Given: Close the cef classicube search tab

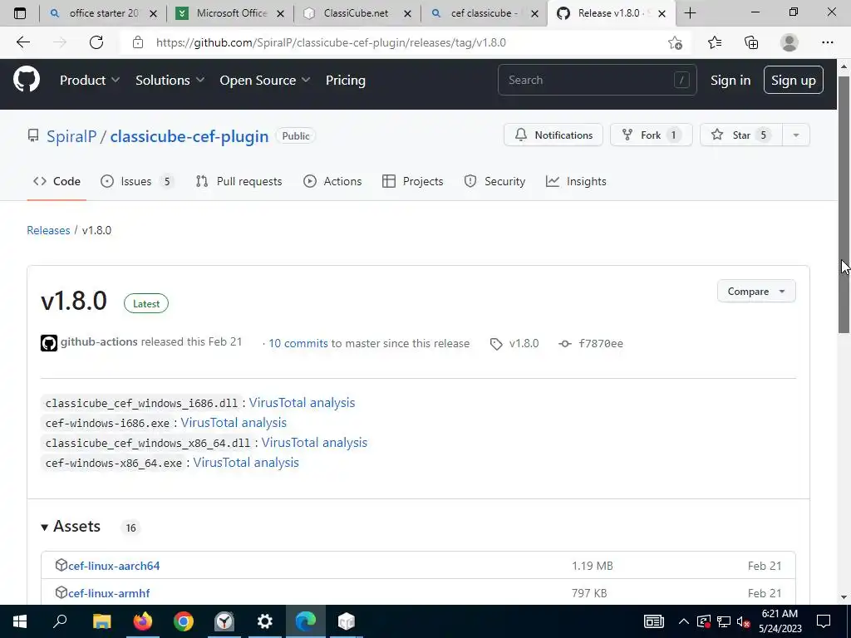Looking at the screenshot, I should click(535, 13).
